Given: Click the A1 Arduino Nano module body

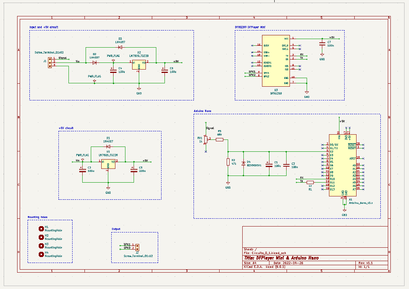Looking at the screenshot, I should pyautogui.click(x=342, y=165).
